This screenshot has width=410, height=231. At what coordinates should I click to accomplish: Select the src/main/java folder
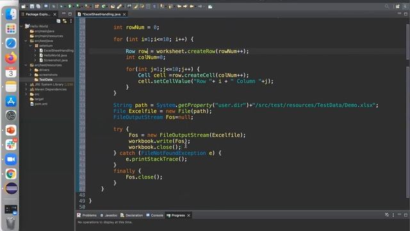pos(42,31)
